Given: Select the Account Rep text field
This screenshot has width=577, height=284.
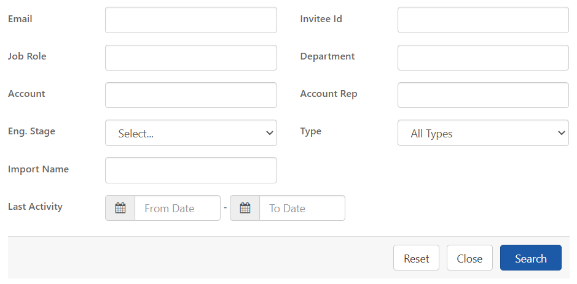Looking at the screenshot, I should tap(483, 95).
